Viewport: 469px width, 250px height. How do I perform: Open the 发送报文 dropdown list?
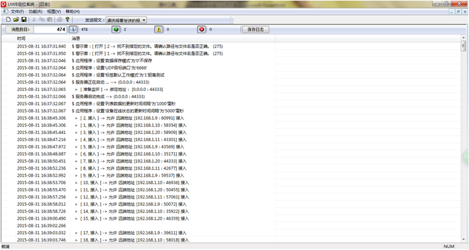[126, 20]
